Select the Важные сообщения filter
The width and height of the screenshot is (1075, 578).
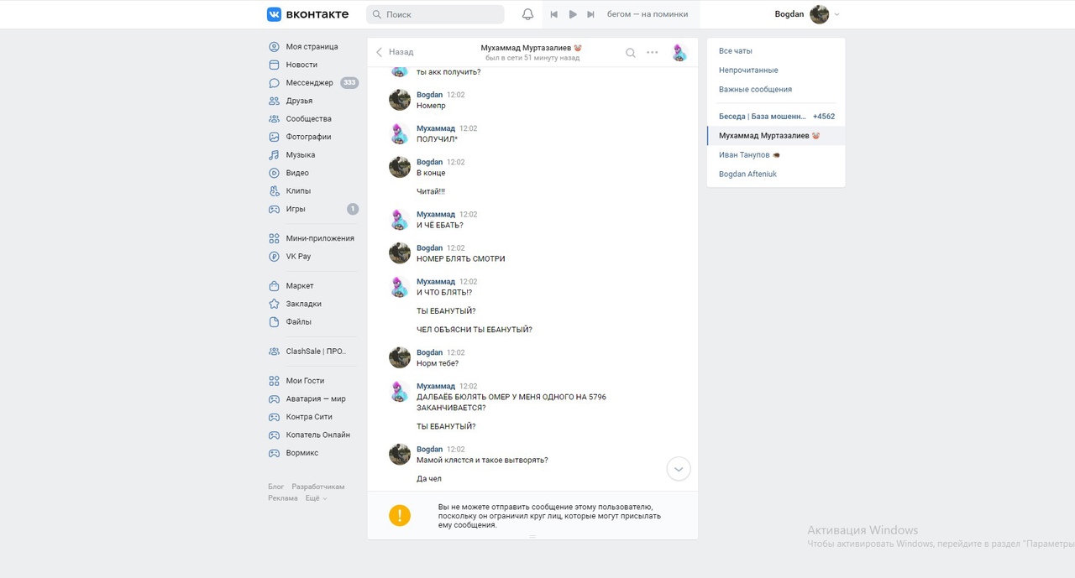pos(755,90)
